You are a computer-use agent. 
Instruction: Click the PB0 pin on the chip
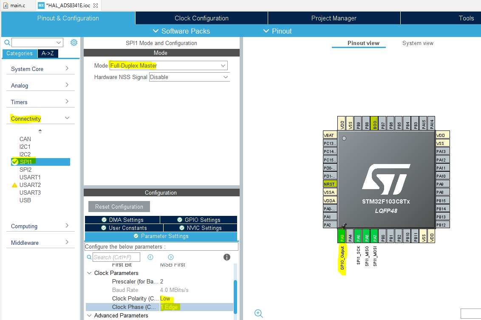point(382,236)
